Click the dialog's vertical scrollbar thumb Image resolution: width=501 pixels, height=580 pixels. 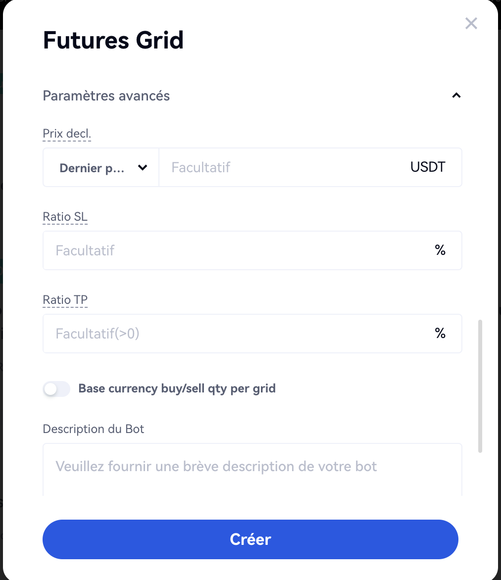[480, 386]
